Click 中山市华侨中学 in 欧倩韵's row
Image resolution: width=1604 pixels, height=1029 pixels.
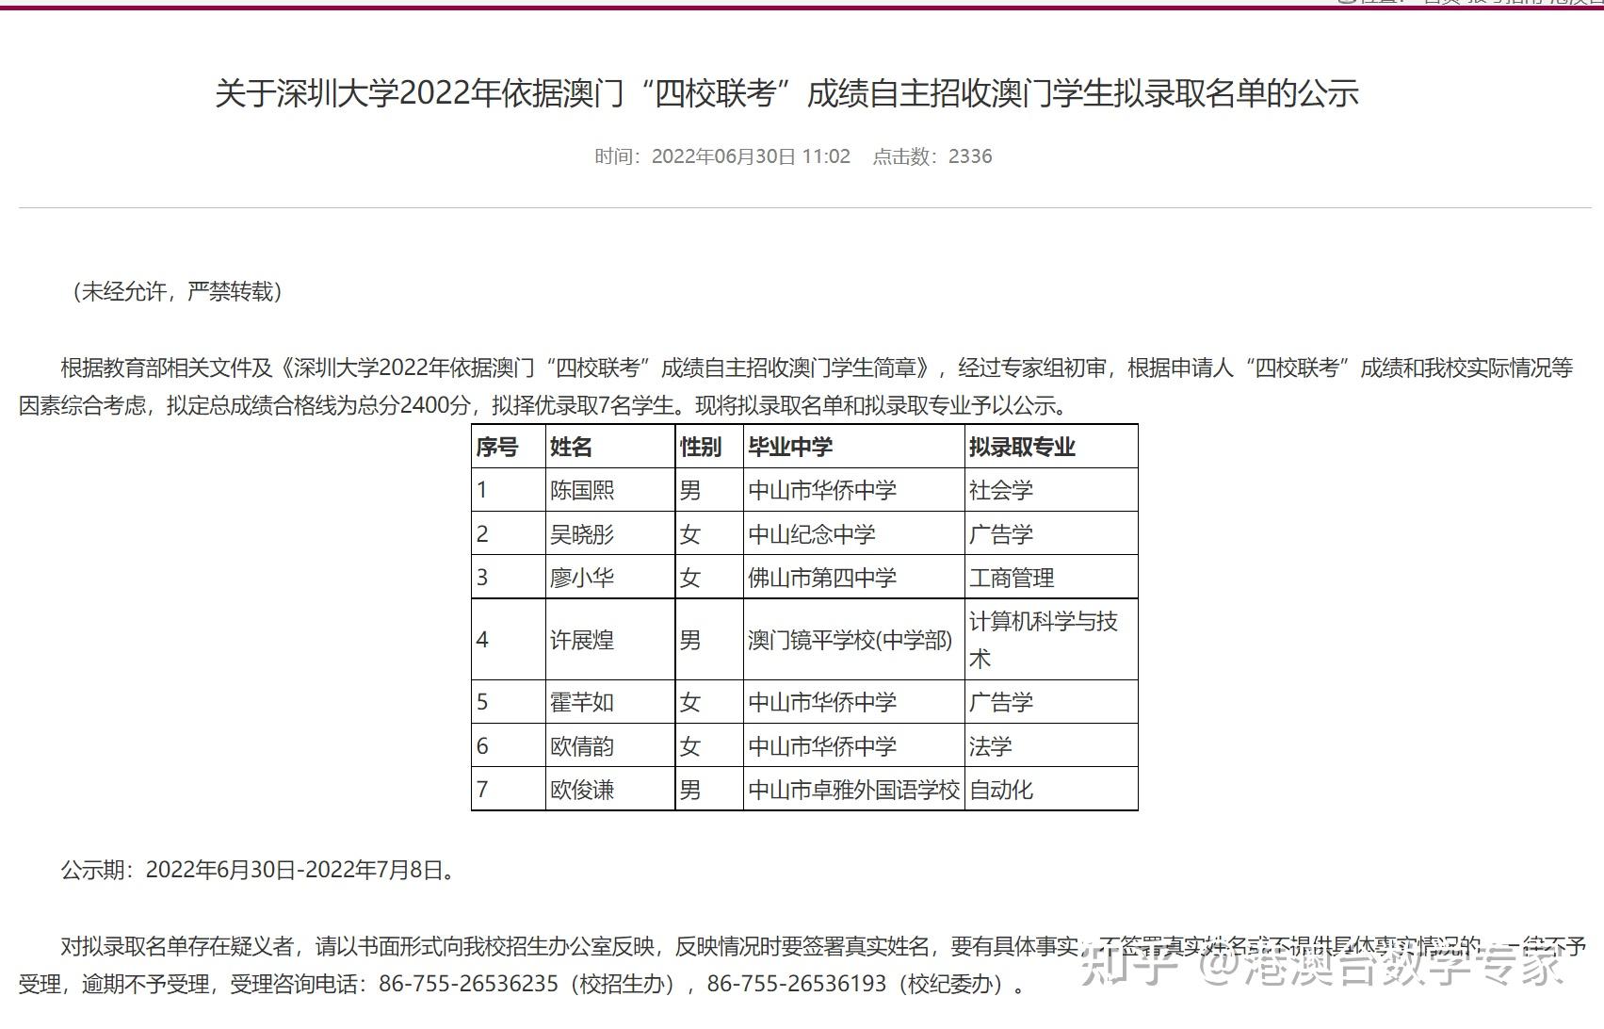click(x=853, y=746)
